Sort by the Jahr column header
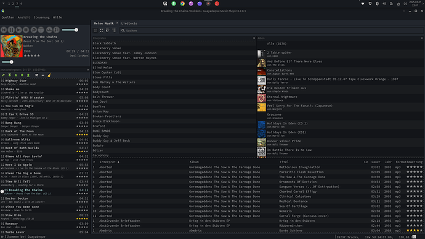This screenshot has width=425, height=239. (388, 162)
